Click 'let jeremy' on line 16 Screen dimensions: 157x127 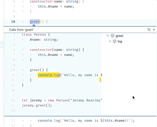pos(32,100)
